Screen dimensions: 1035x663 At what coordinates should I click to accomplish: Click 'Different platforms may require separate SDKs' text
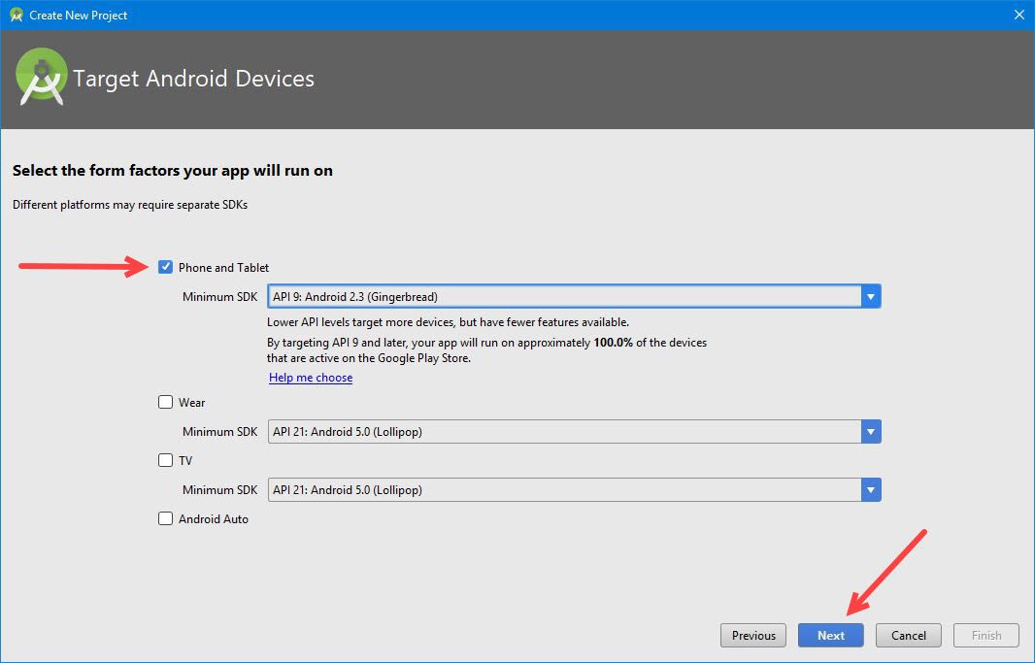(x=130, y=205)
